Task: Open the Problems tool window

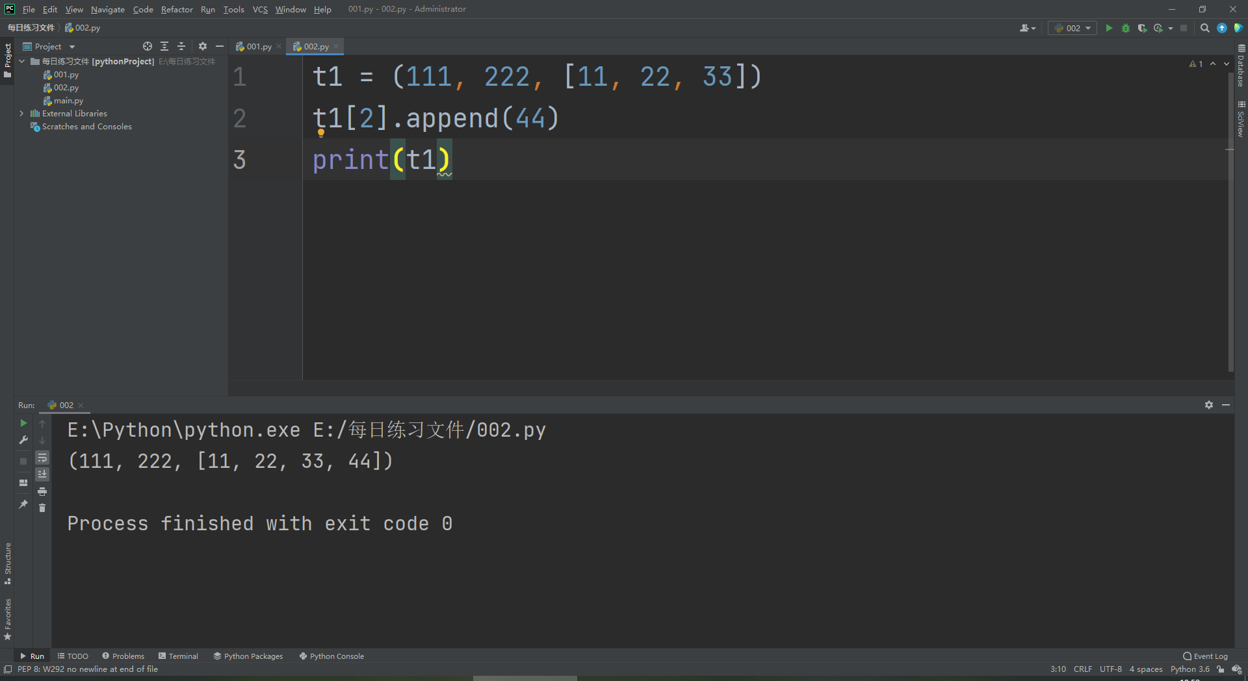Action: 123,656
